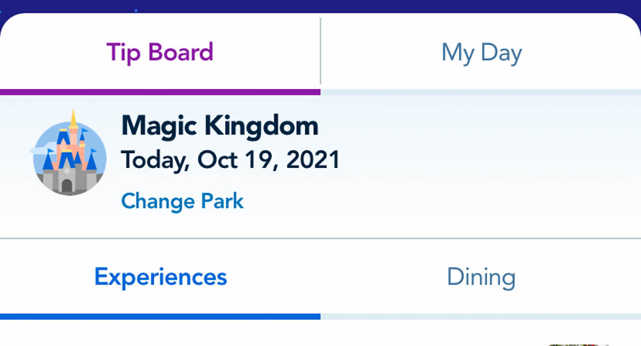The image size is (641, 346).
Task: Tap the Change Park link
Action: (182, 201)
